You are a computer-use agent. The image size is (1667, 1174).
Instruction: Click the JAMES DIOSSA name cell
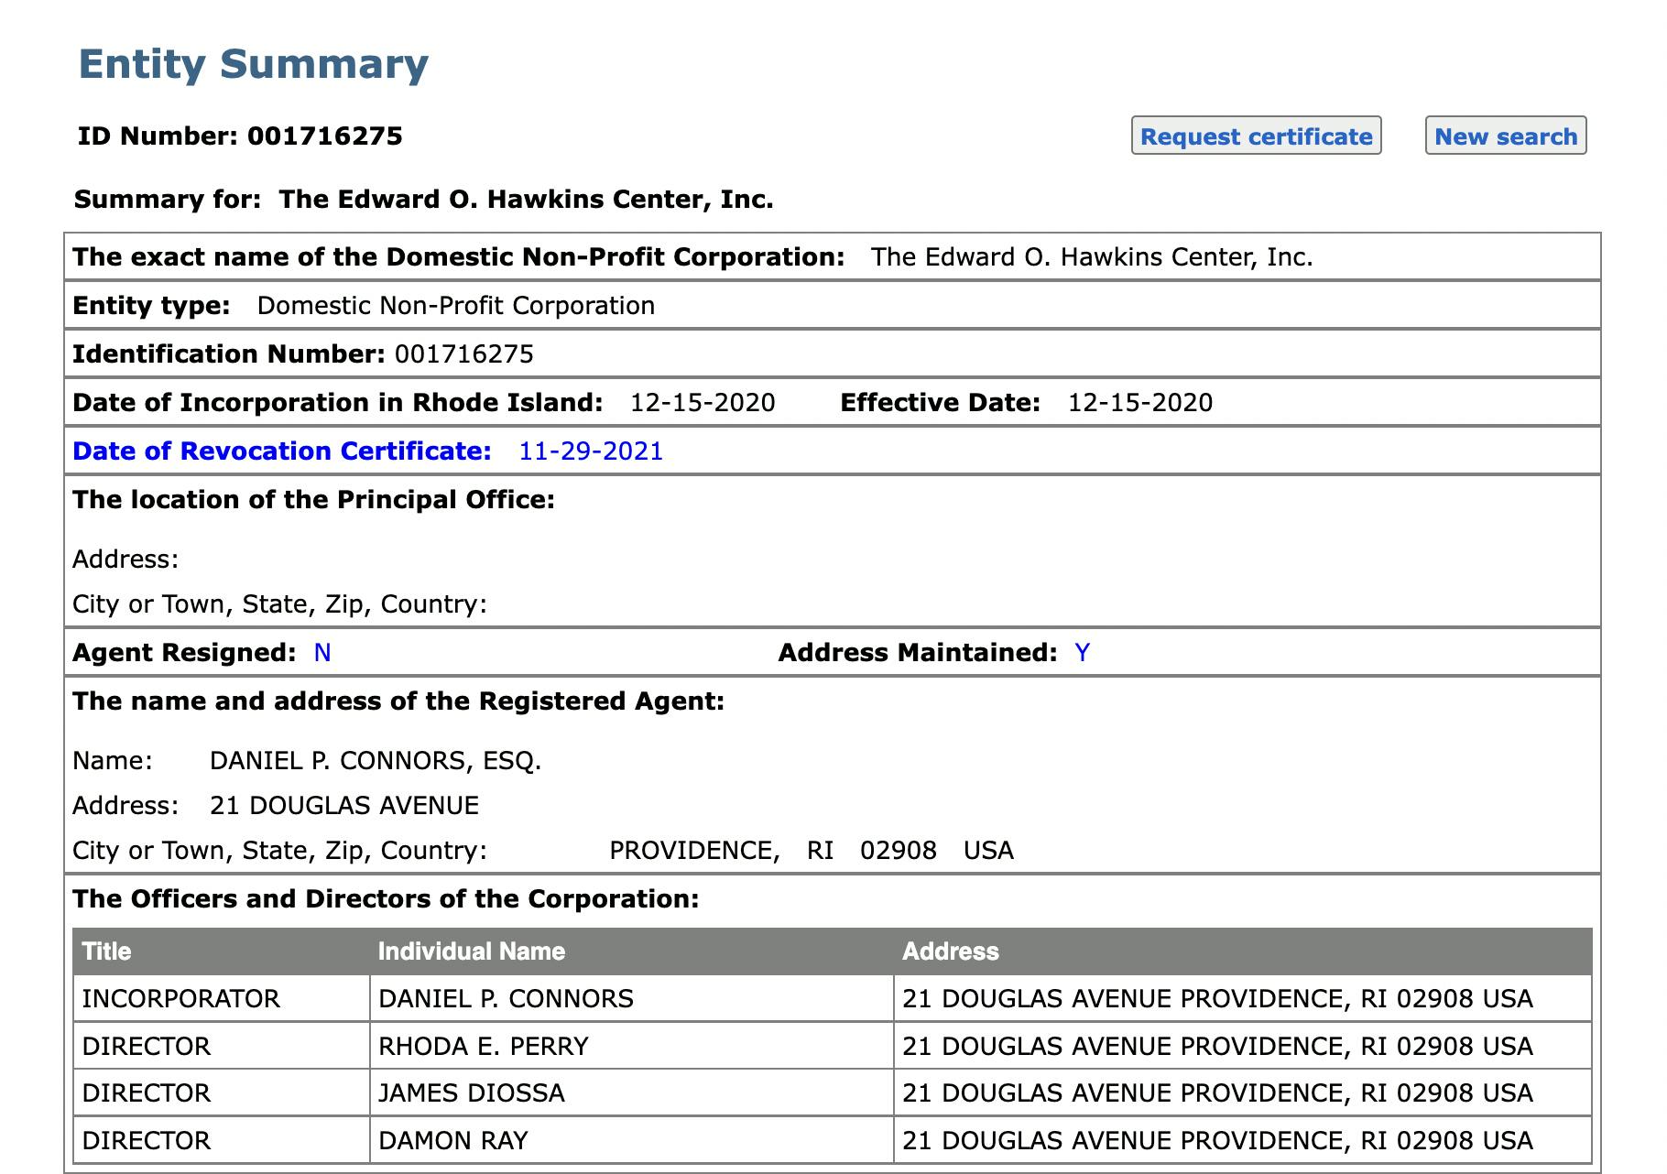point(471,1092)
